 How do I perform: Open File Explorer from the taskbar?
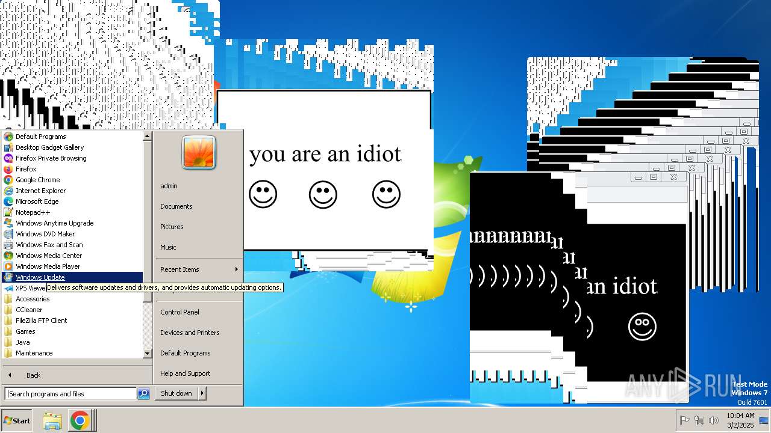click(52, 421)
